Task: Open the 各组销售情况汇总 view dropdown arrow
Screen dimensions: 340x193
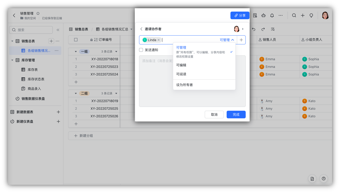Action: [x=131, y=29]
